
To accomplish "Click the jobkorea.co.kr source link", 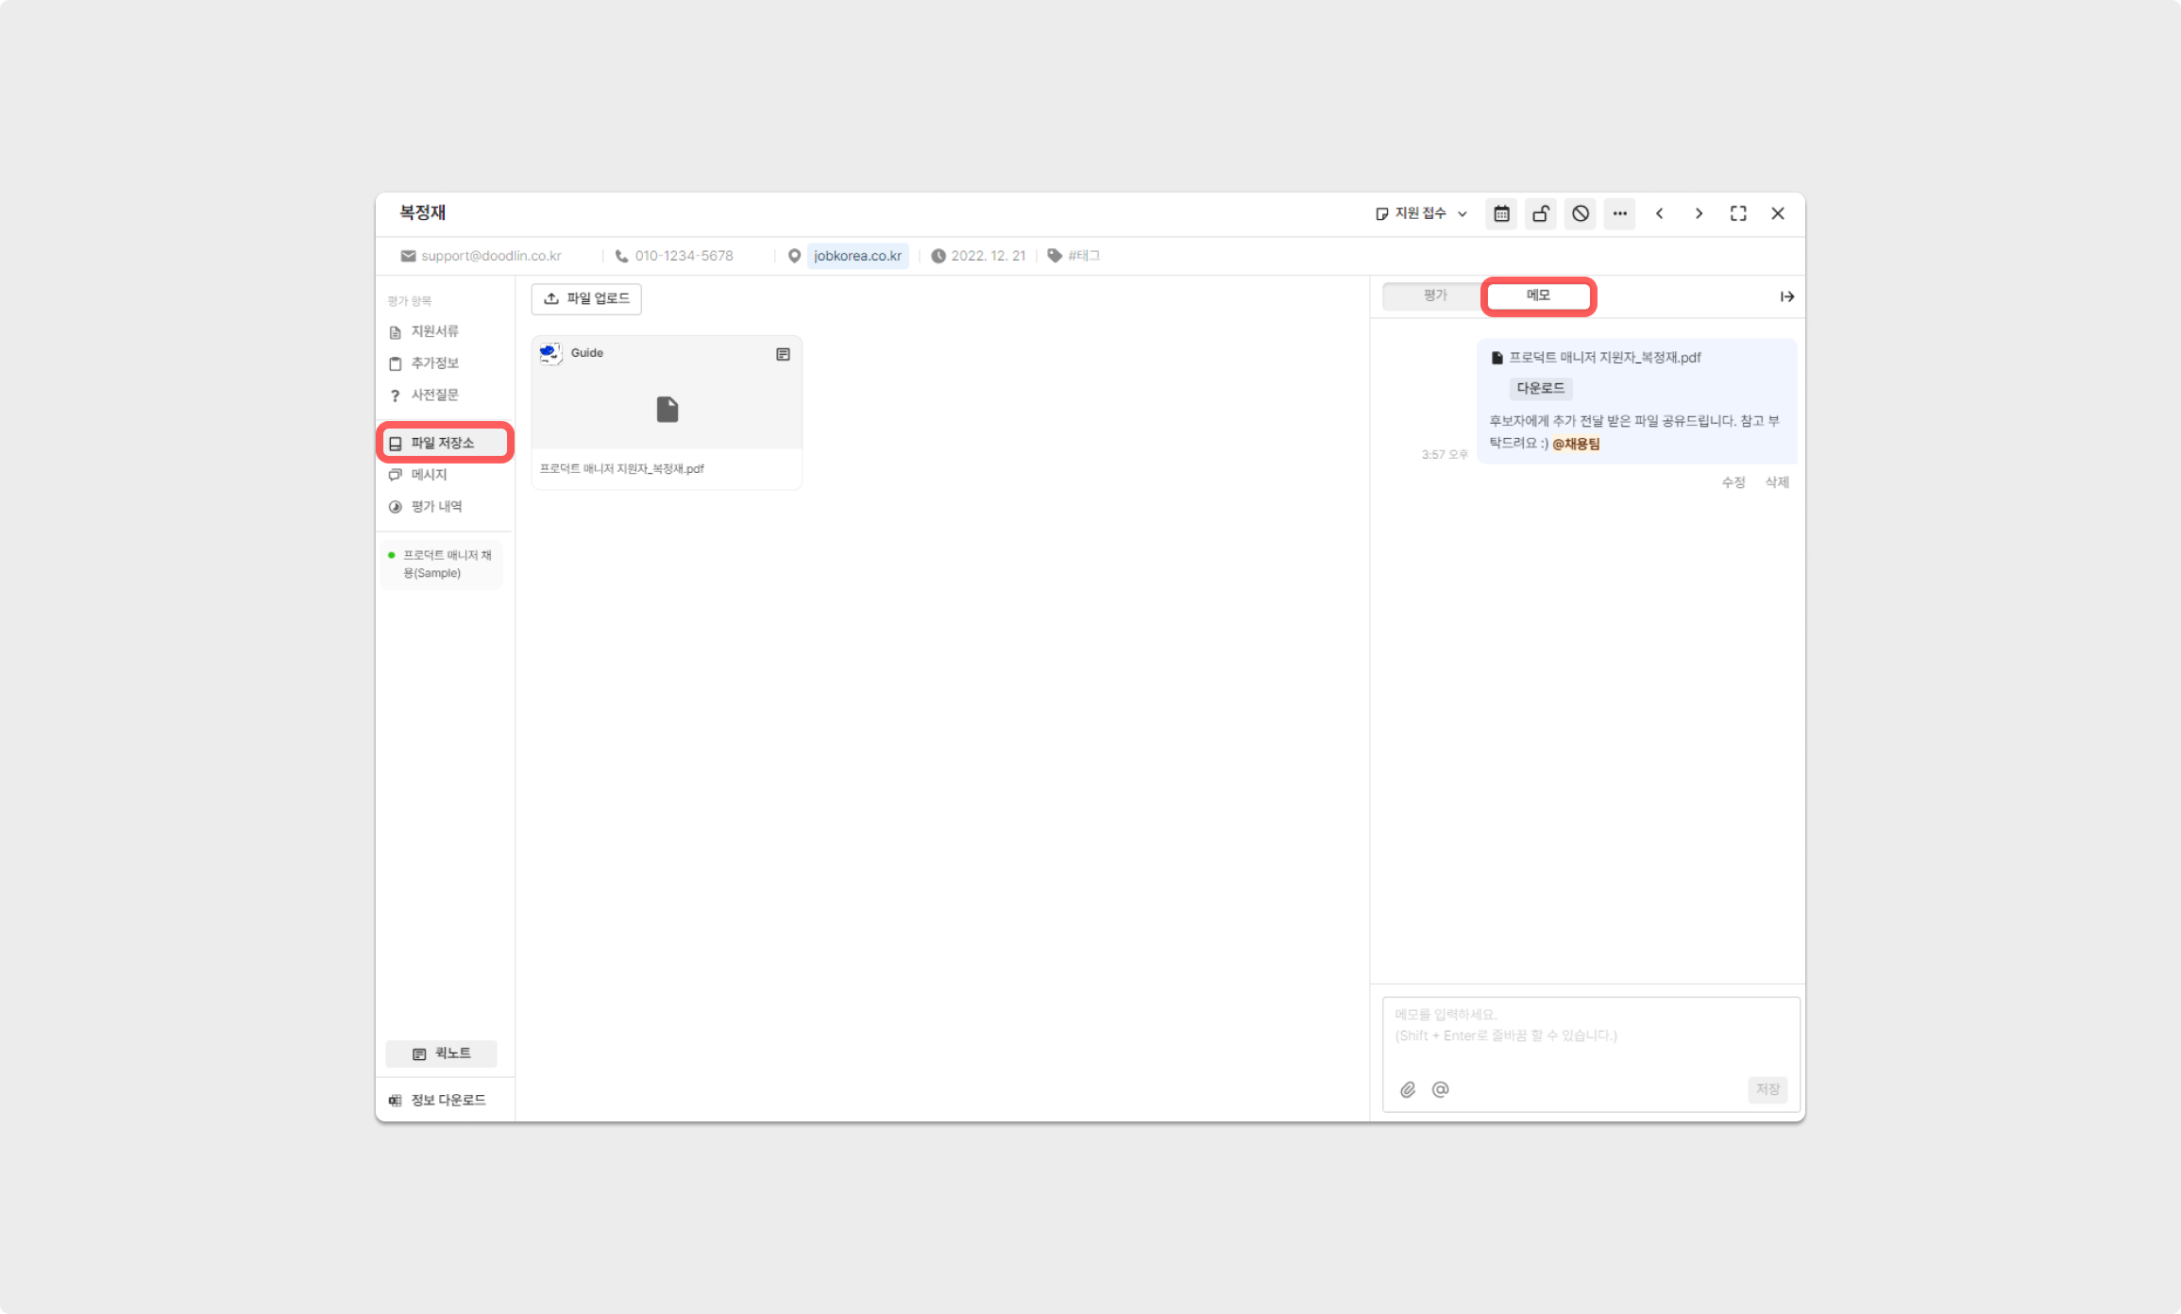I will click(857, 256).
